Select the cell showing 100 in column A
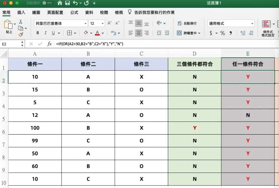 pos(35,128)
